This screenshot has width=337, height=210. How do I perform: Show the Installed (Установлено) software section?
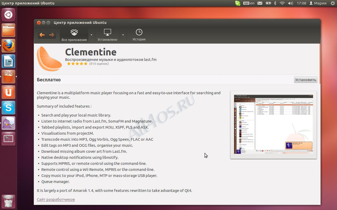point(107,35)
